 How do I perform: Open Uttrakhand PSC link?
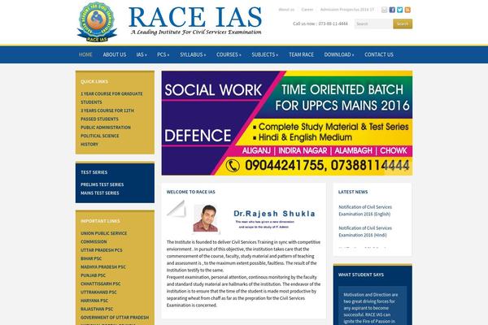pyautogui.click(x=98, y=292)
